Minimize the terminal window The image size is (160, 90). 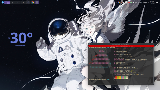tap(149, 44)
